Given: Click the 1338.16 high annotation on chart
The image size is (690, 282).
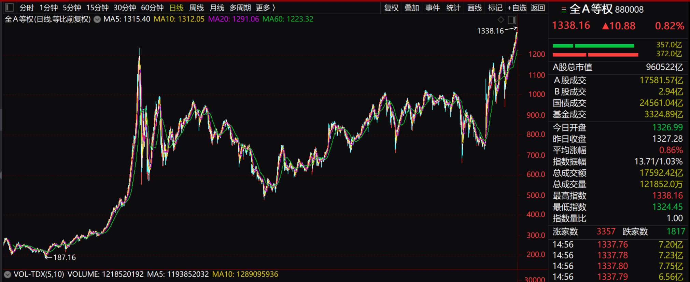Looking at the screenshot, I should [490, 31].
